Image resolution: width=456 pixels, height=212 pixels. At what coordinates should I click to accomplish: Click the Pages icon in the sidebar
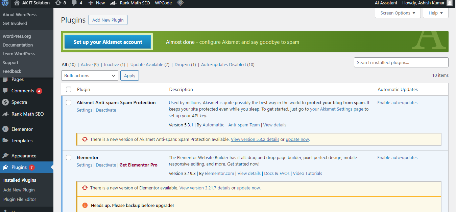tap(5, 80)
